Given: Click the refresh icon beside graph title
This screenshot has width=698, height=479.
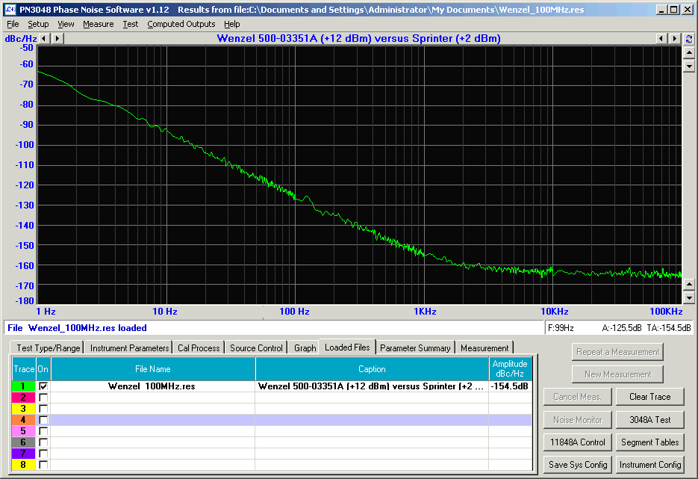Looking at the screenshot, I should [x=689, y=39].
